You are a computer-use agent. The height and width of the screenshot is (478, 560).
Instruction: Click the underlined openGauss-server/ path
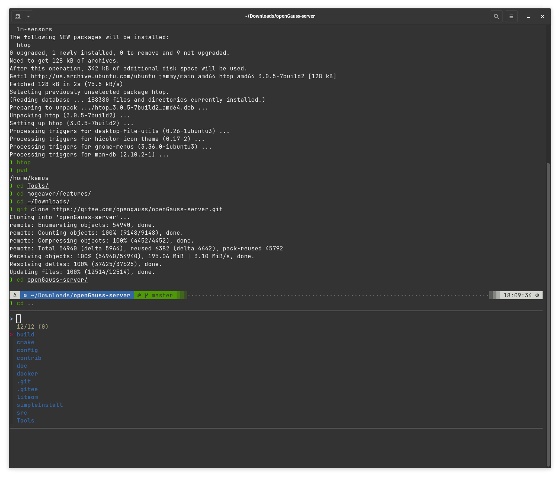pos(58,280)
